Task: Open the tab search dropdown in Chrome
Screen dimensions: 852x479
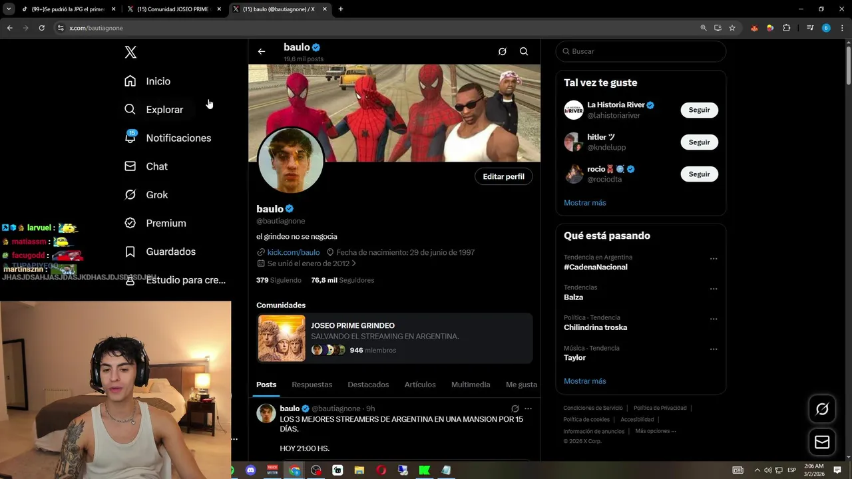Action: (x=9, y=9)
